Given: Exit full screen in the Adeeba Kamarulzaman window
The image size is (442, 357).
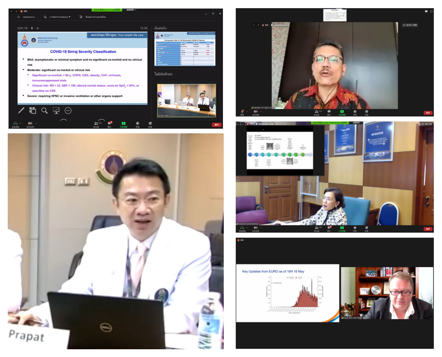Looking at the screenshot, I should click(427, 124).
